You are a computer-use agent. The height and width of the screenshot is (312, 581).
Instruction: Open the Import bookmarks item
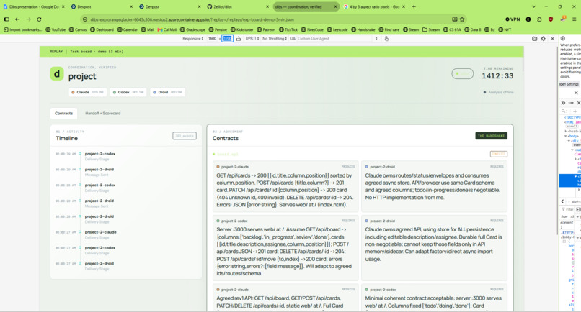(x=22, y=29)
